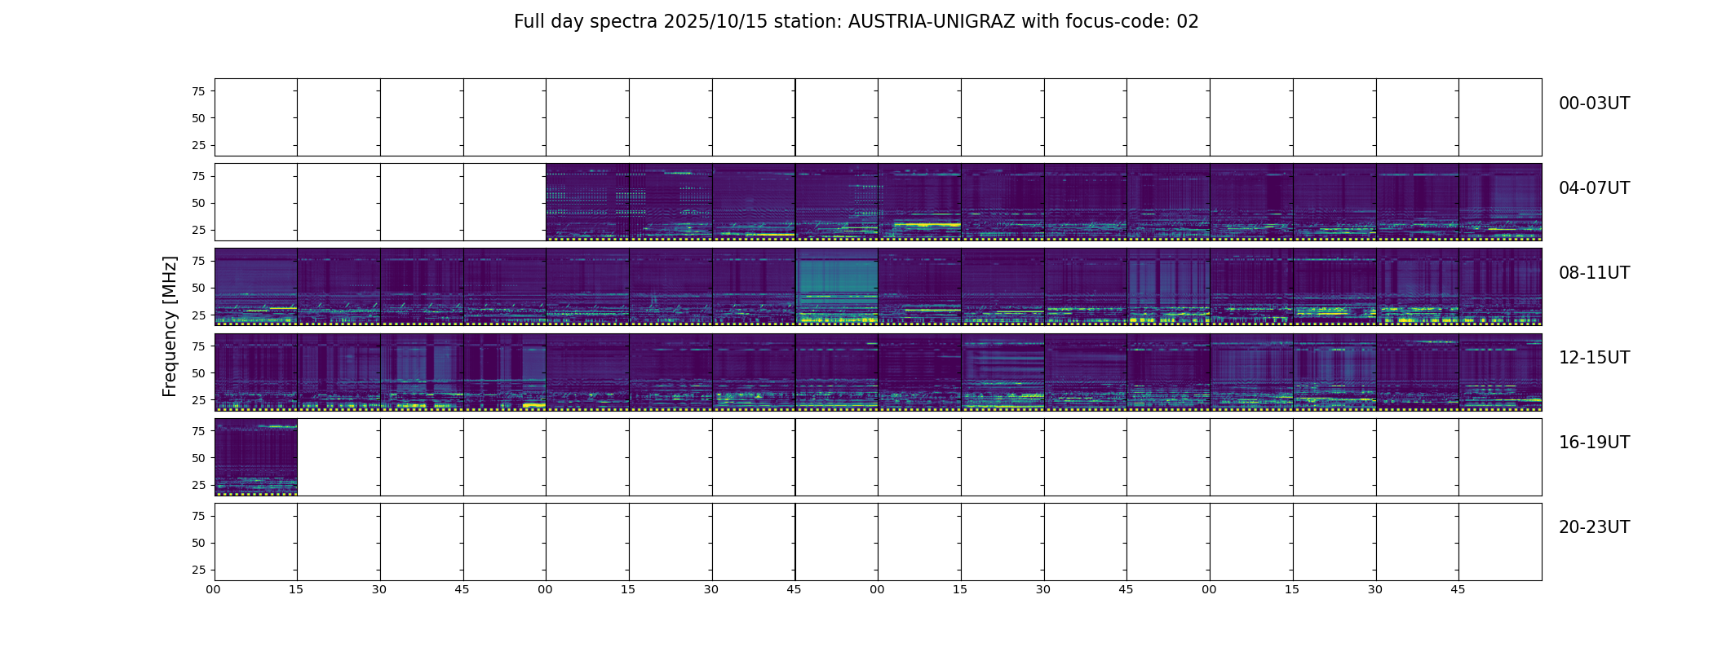Select the 09:00–09:15 UT spectrogram panel

pyautogui.click(x=587, y=287)
